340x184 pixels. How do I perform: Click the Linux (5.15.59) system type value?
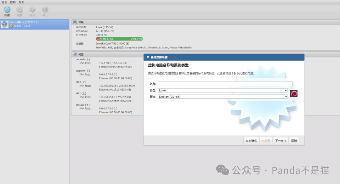pos(105,27)
